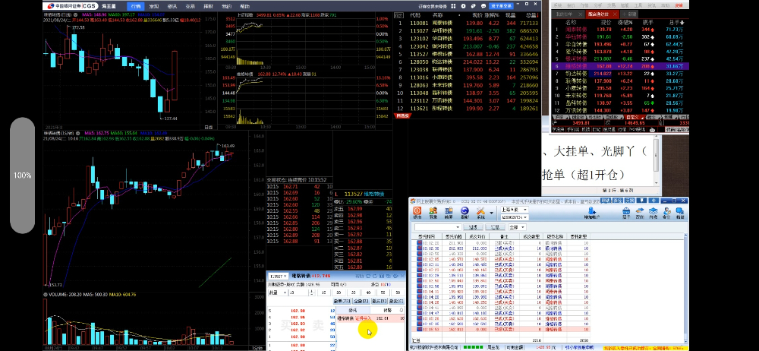Click the order icon on the 10:15:53 row
The height and width of the screenshot is (351, 759).
pos(420,329)
